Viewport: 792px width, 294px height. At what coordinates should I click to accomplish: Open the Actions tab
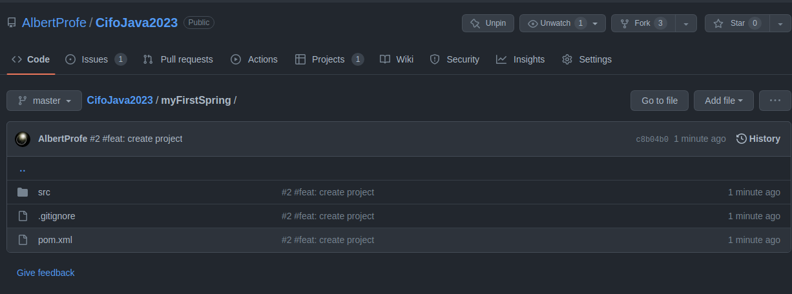click(254, 59)
